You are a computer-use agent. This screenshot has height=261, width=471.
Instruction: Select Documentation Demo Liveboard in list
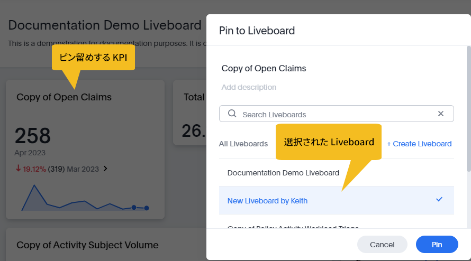pos(336,173)
